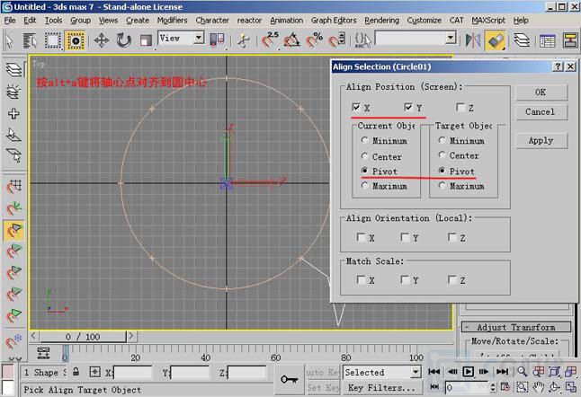581x397 pixels.
Task: Open Curve Editor toolbar icon
Action: pos(548,40)
